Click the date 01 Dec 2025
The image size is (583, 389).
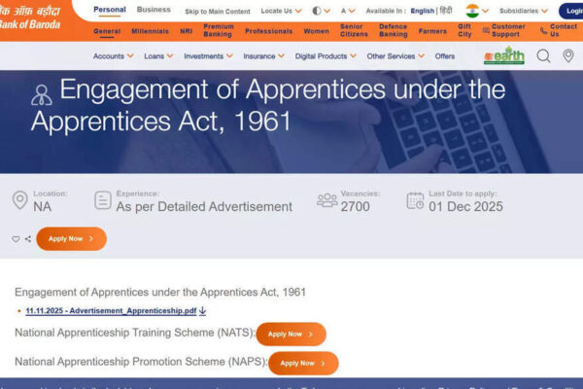(465, 206)
